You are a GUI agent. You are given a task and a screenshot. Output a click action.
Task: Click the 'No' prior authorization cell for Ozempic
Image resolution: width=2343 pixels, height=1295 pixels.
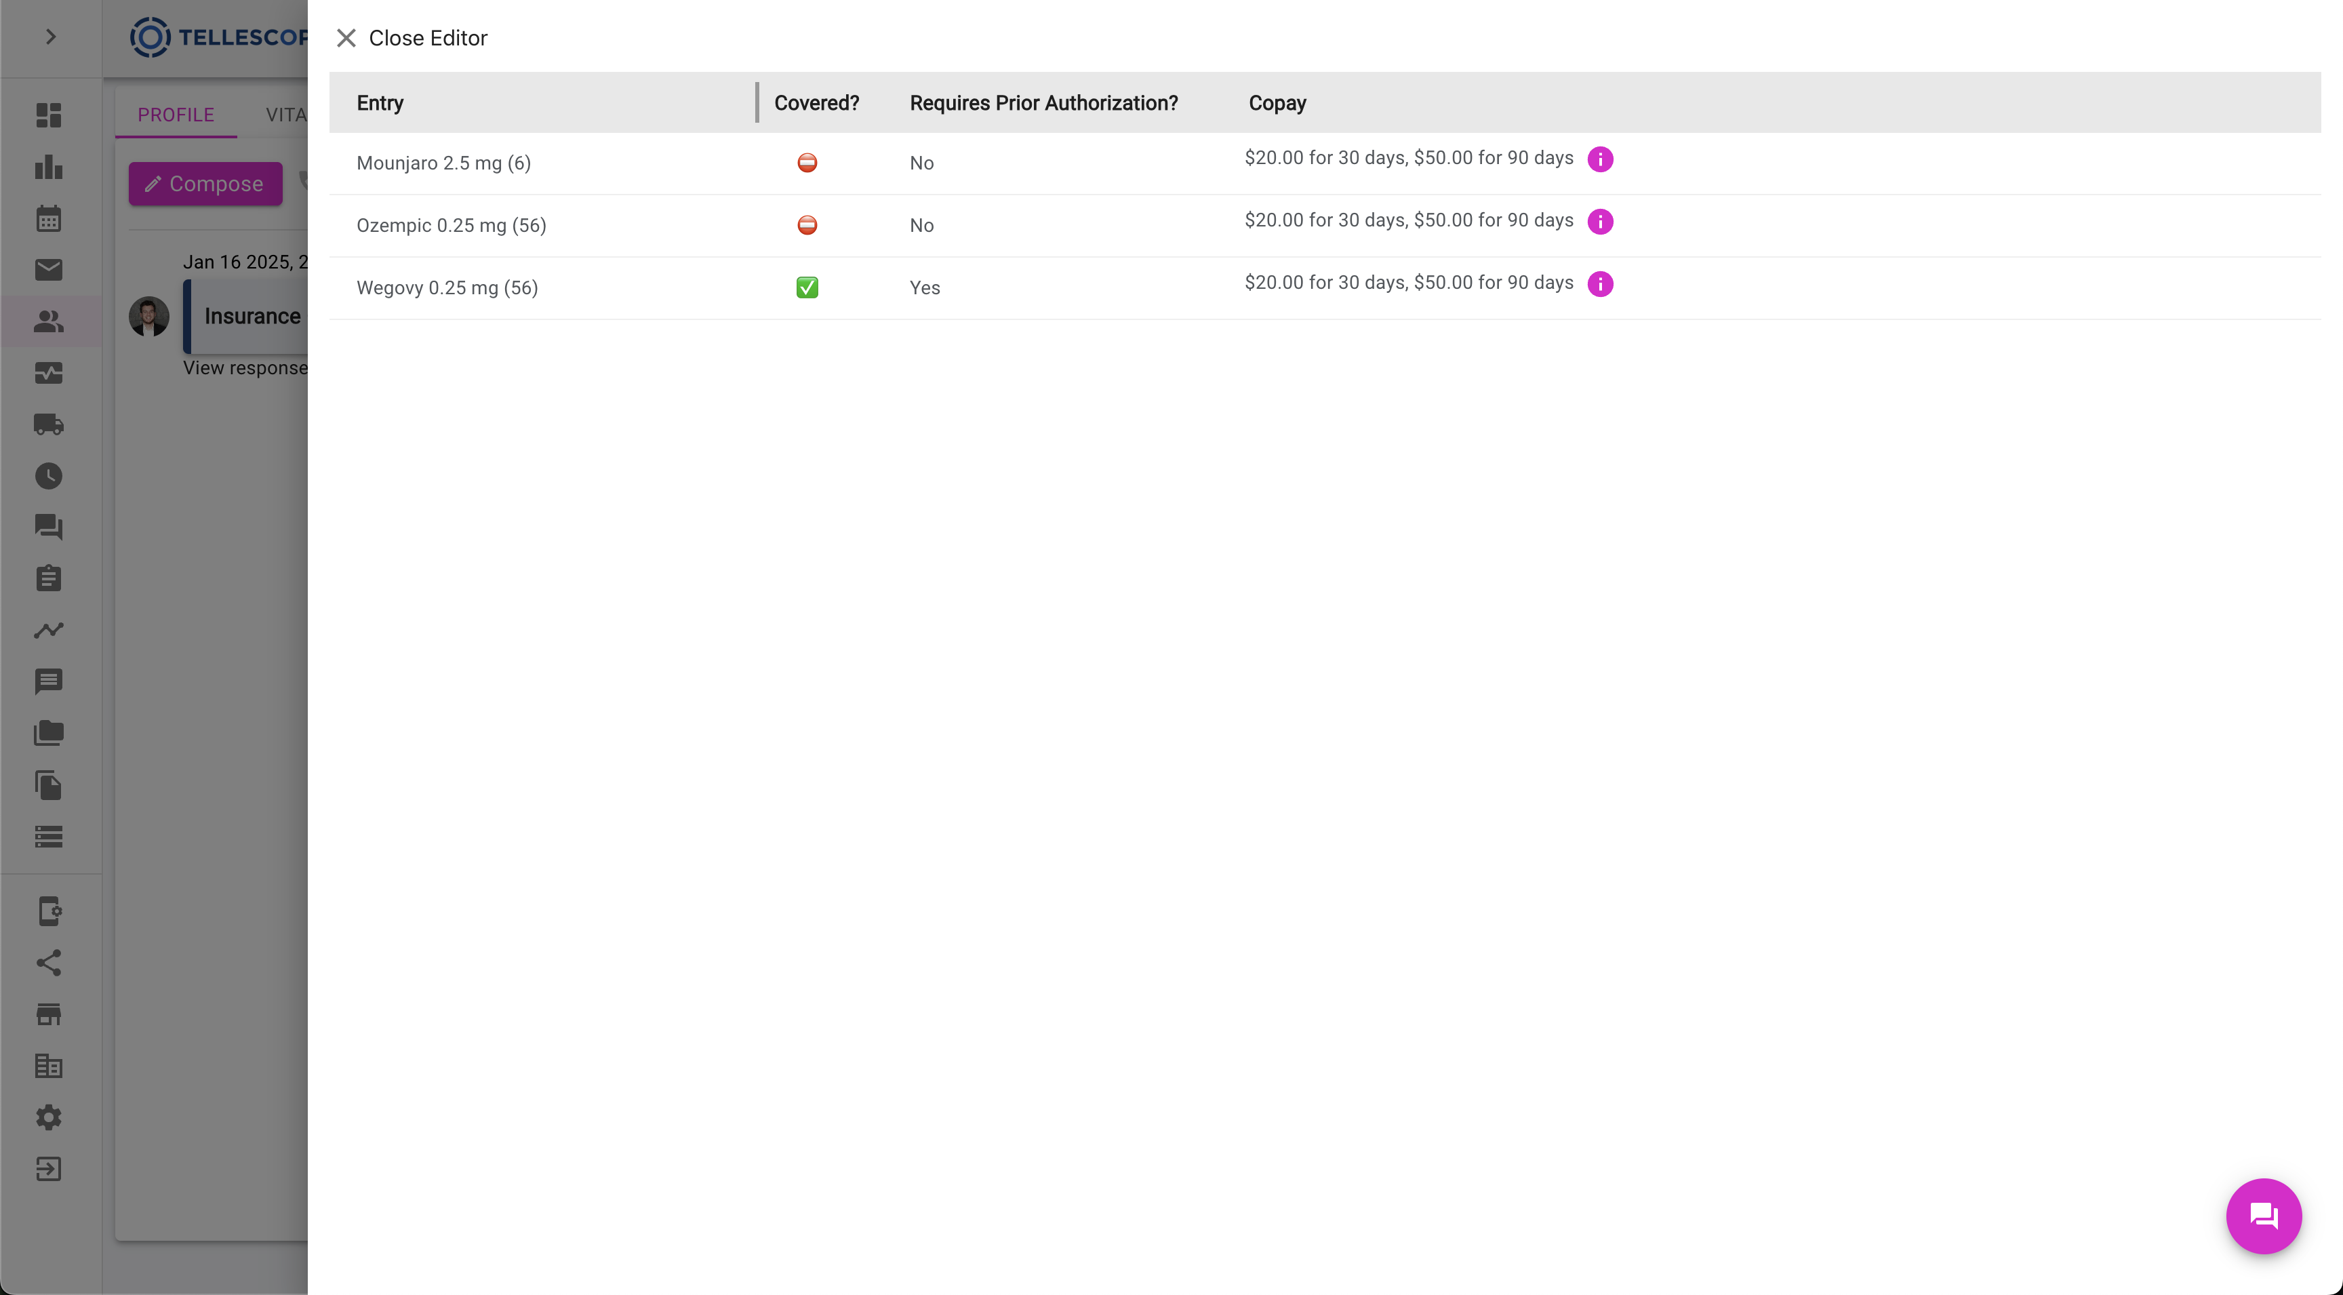(x=921, y=226)
